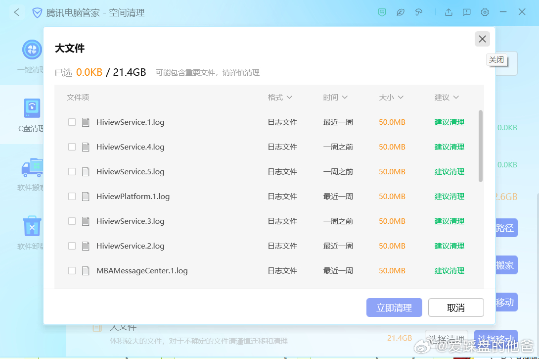Image resolution: width=539 pixels, height=359 pixels.
Task: Open the 时间 filter dropdown
Action: [x=335, y=97]
